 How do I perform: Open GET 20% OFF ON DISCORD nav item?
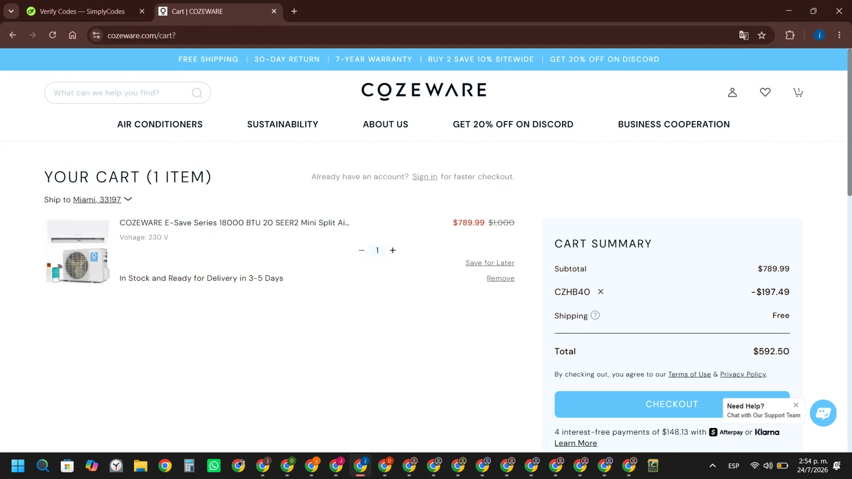(513, 124)
